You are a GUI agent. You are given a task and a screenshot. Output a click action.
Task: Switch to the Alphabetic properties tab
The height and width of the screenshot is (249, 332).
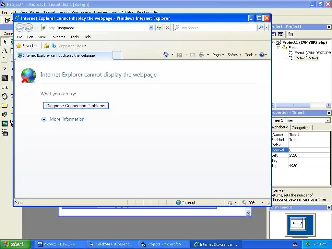click(x=280, y=127)
